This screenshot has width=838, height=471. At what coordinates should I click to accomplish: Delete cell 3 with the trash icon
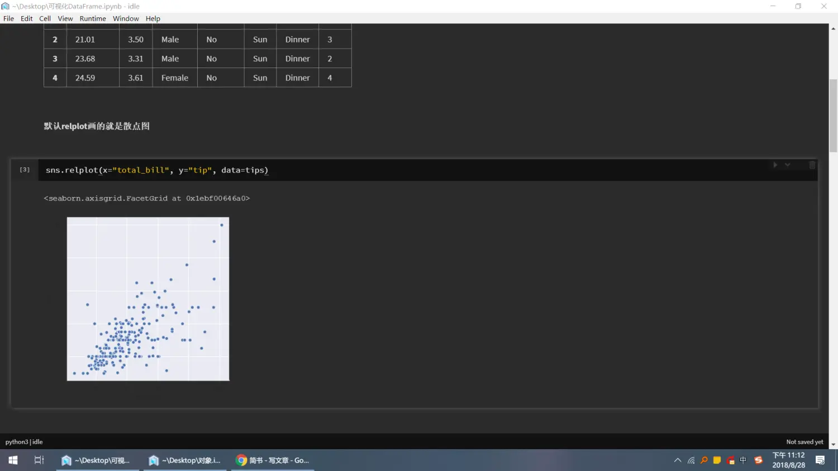812,165
